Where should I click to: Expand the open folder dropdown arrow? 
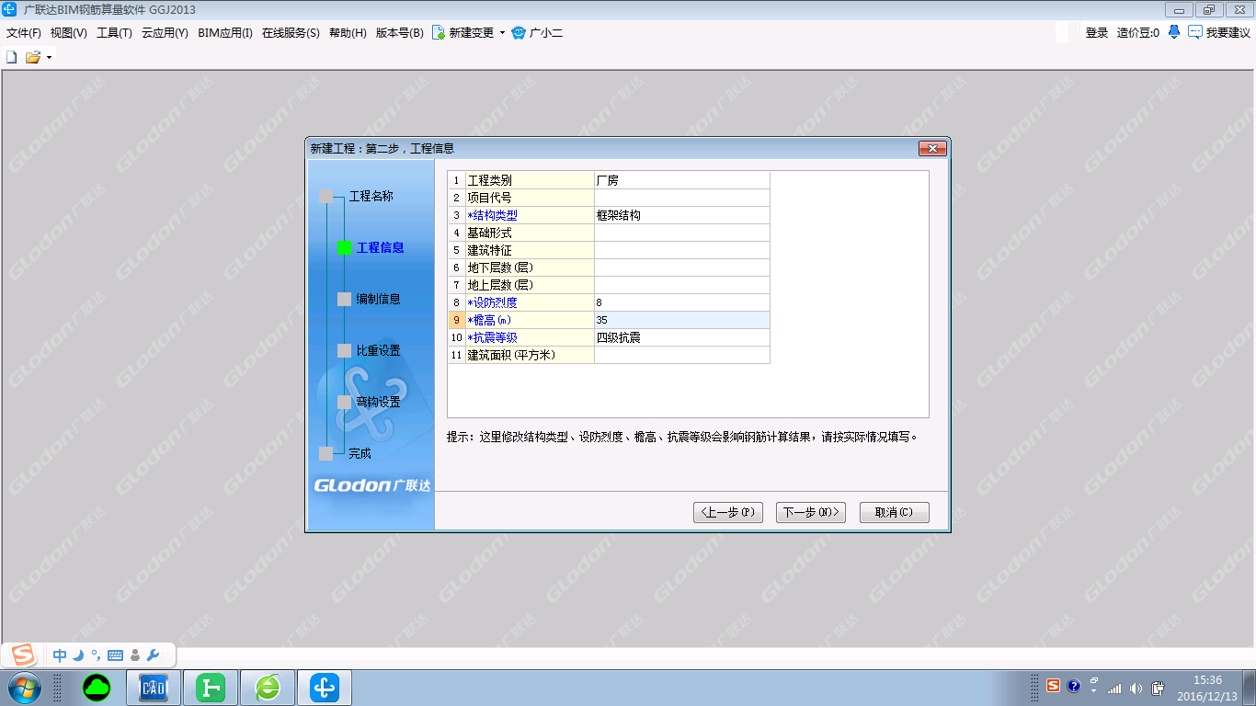click(x=49, y=57)
